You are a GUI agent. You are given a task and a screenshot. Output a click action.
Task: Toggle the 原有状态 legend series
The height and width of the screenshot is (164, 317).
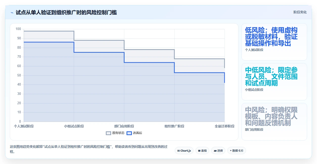[x=115, y=133]
